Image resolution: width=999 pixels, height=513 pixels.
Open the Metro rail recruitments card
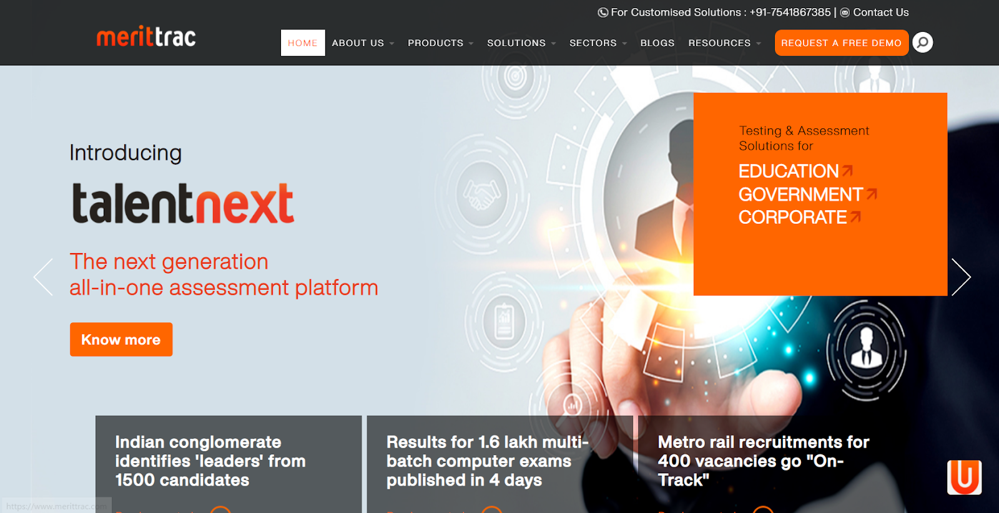[x=763, y=461]
